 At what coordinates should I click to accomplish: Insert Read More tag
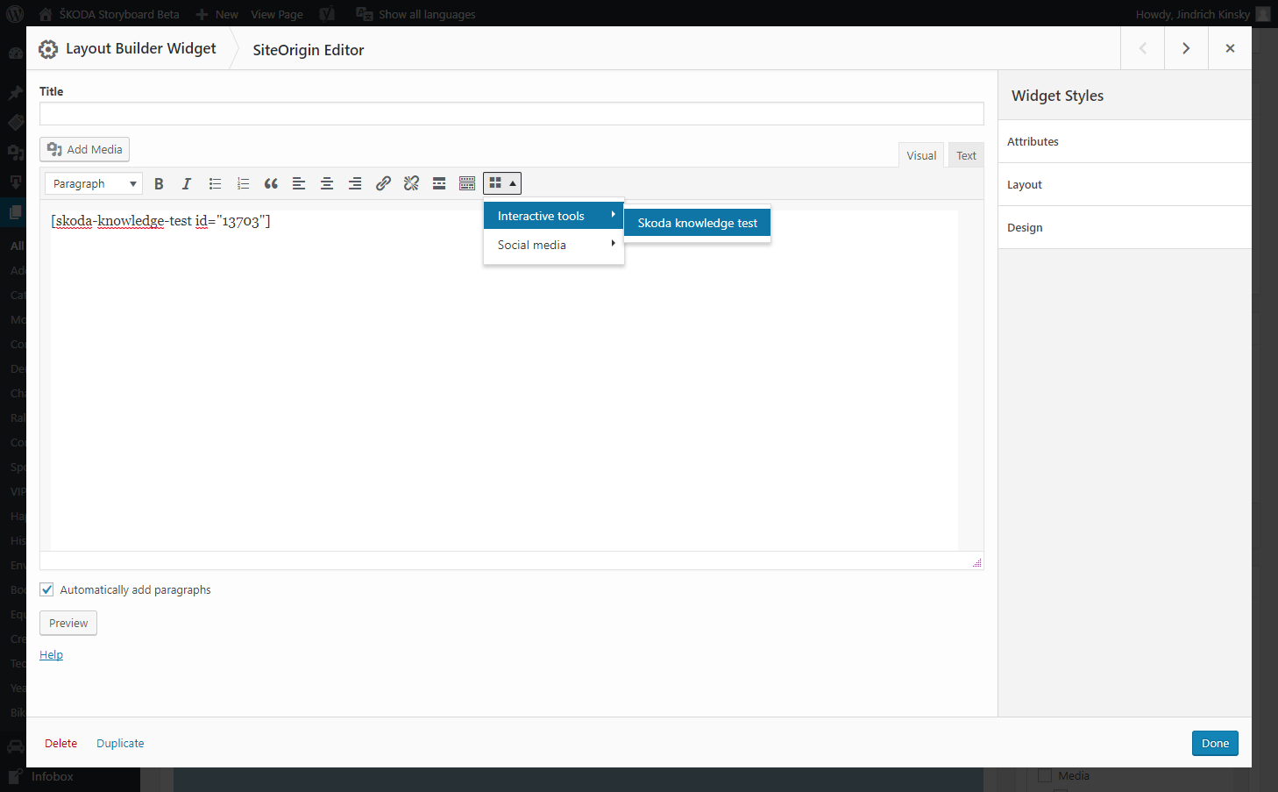tap(439, 183)
